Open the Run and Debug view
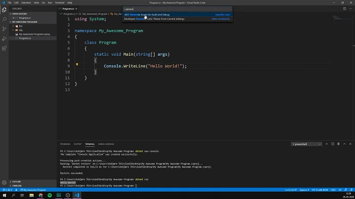Image resolution: width=355 pixels, height=199 pixels. (x=4, y=38)
